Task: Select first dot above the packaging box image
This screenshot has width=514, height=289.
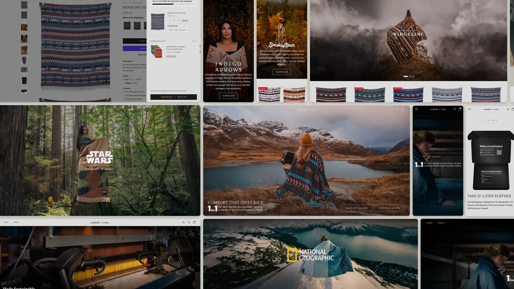Action: coord(485,120)
